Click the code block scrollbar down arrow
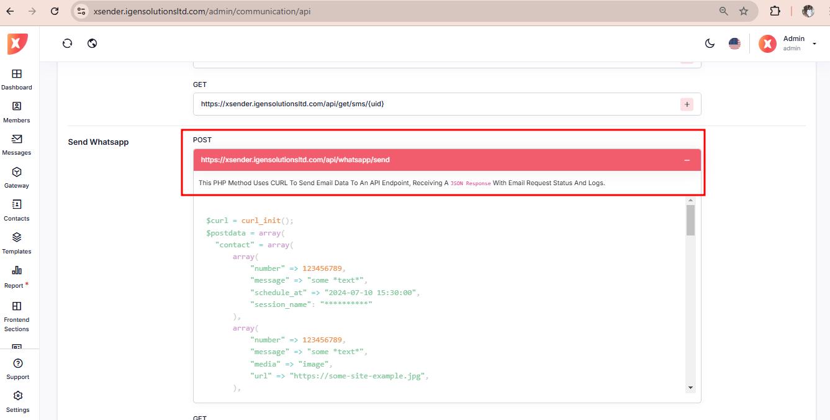The height and width of the screenshot is (420, 830). [690, 388]
